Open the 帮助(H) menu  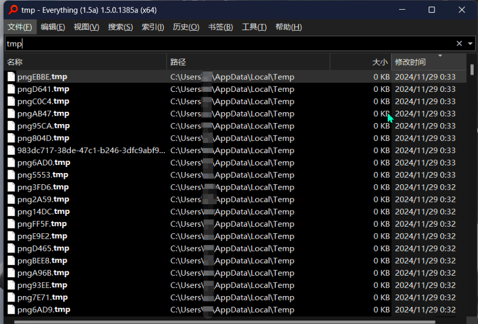pyautogui.click(x=289, y=27)
